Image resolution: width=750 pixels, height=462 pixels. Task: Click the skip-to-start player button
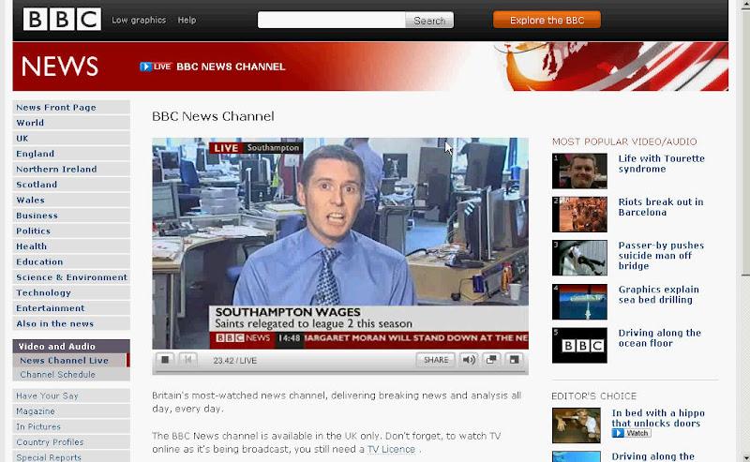tap(188, 360)
